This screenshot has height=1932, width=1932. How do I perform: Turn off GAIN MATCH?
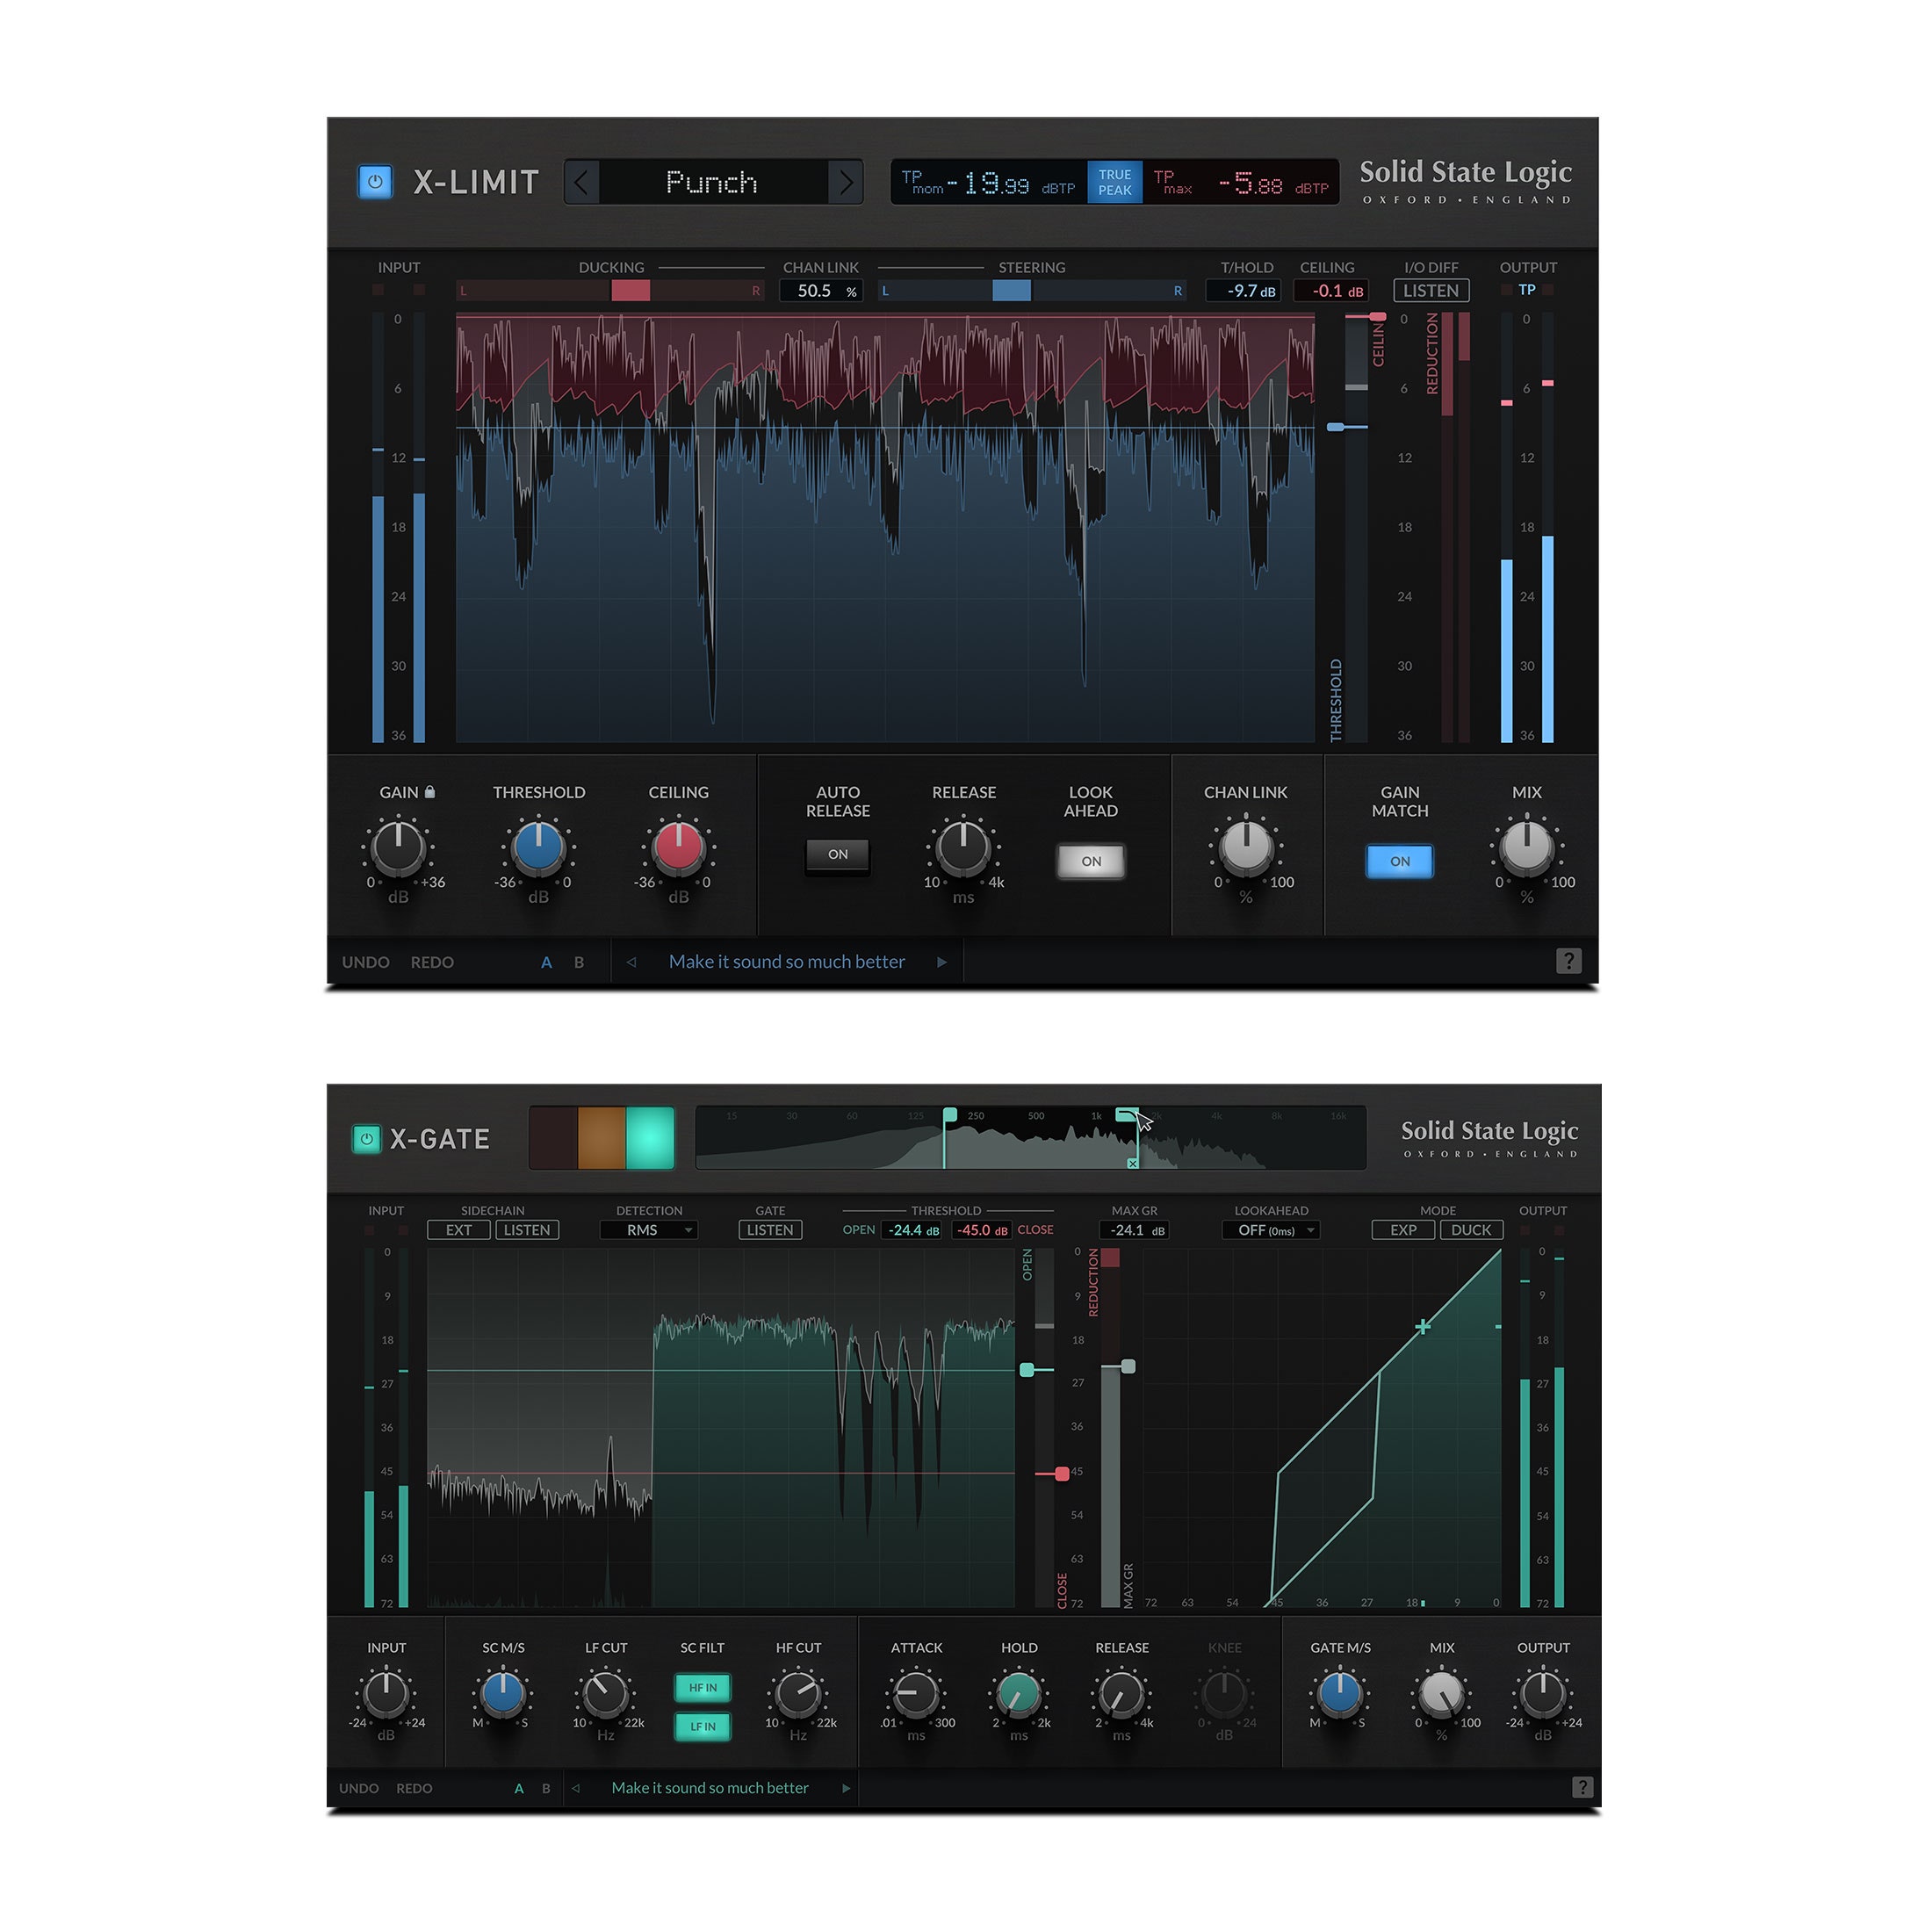(1399, 861)
